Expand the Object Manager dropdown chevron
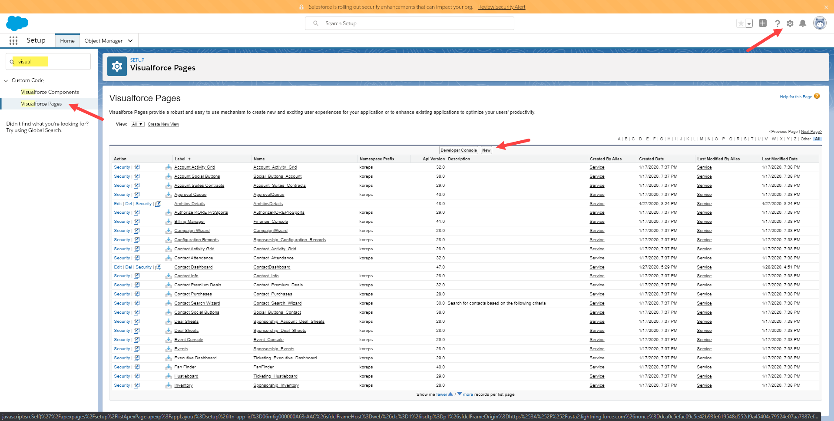Screen dimensions: 834x421 (x=130, y=41)
